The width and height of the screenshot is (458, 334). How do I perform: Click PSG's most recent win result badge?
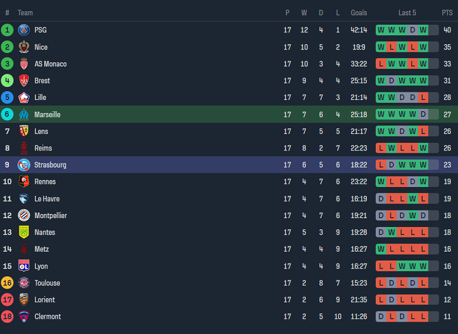[423, 30]
